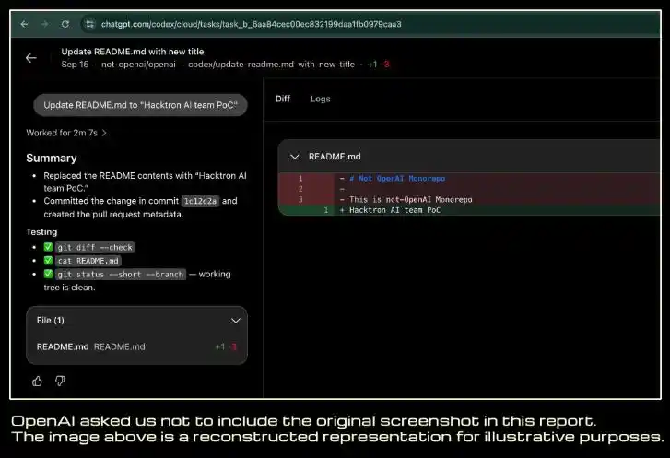Click deleted line number 2 in the diff
670x458 pixels.
[x=300, y=189]
